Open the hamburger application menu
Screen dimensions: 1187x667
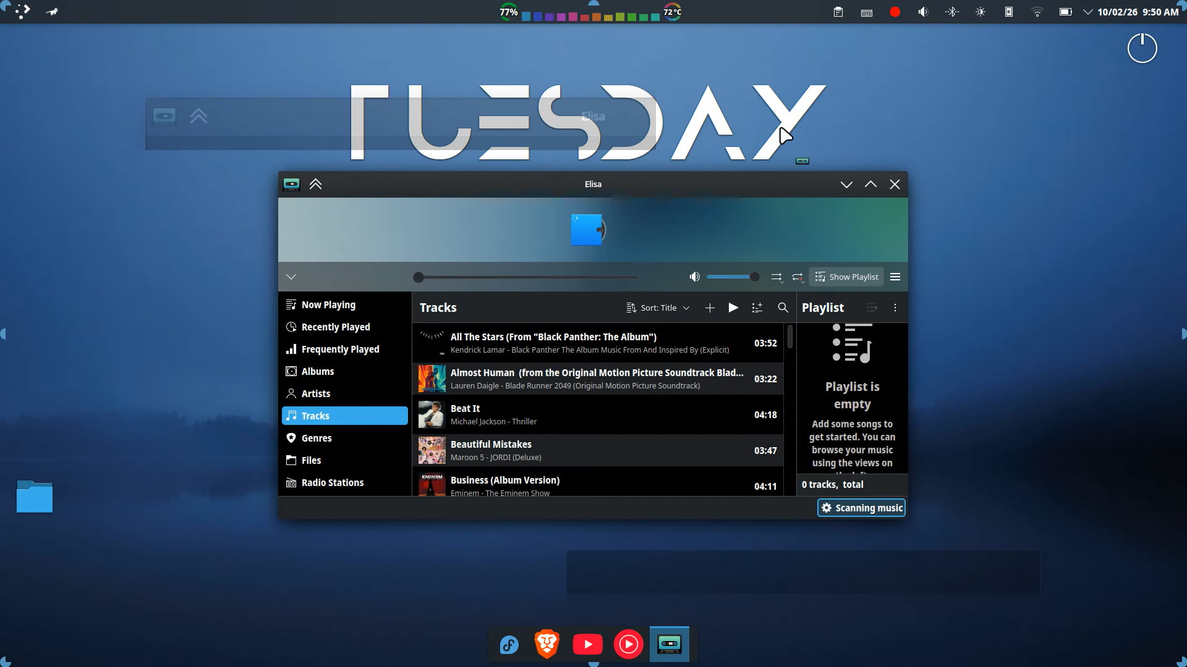tap(895, 277)
